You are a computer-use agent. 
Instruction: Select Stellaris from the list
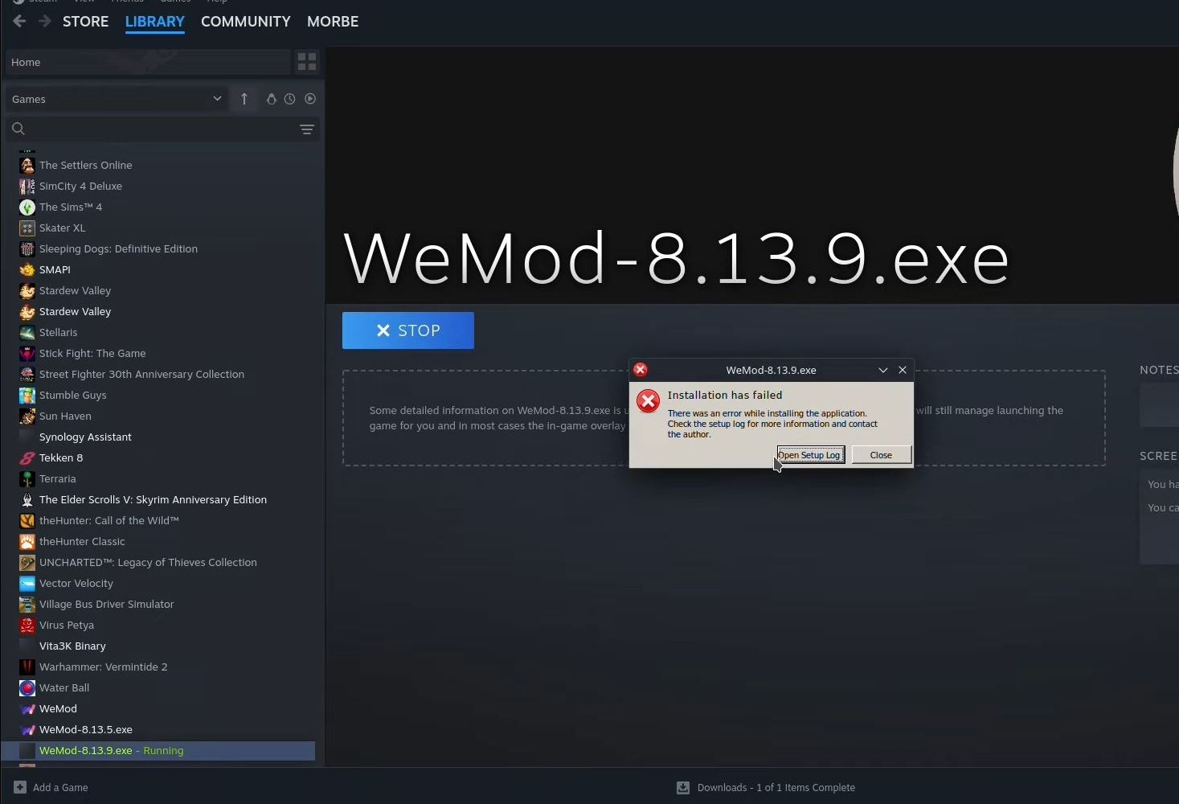point(59,332)
